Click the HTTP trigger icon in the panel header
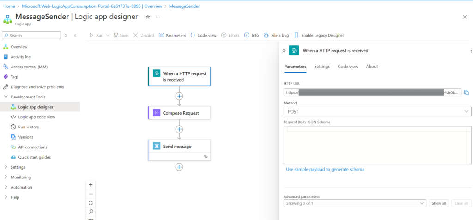This screenshot has width=473, height=220. click(294, 50)
